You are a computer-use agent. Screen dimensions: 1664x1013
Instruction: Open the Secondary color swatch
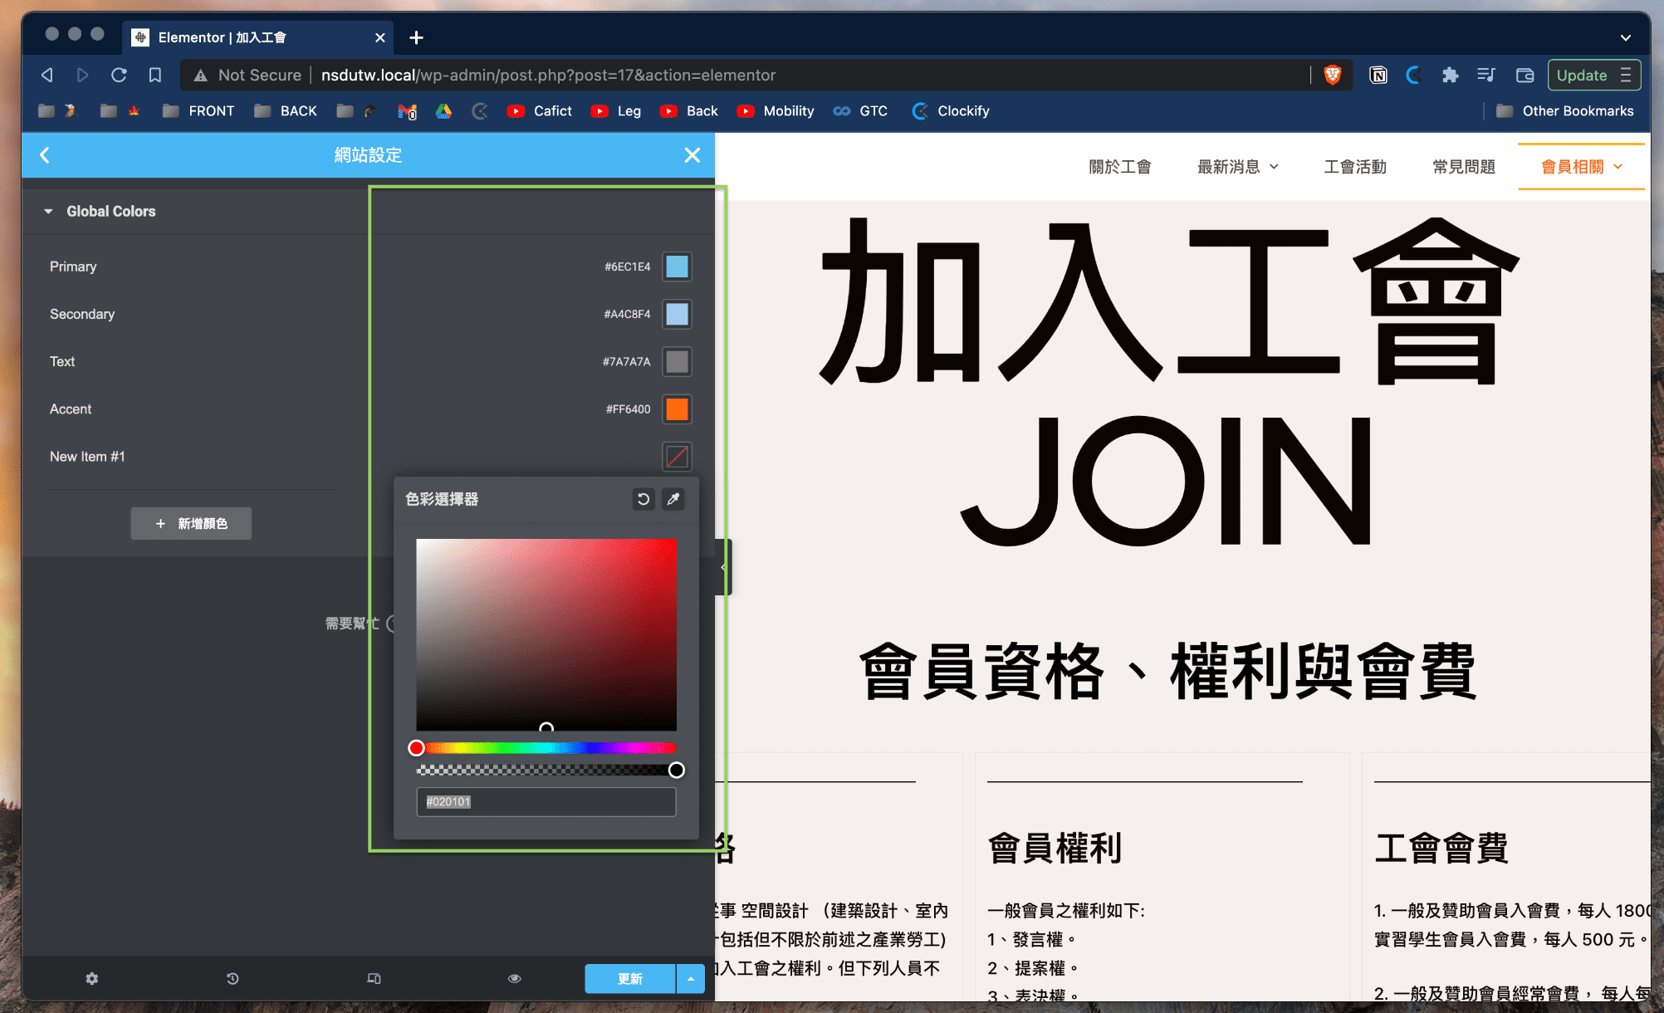677,314
